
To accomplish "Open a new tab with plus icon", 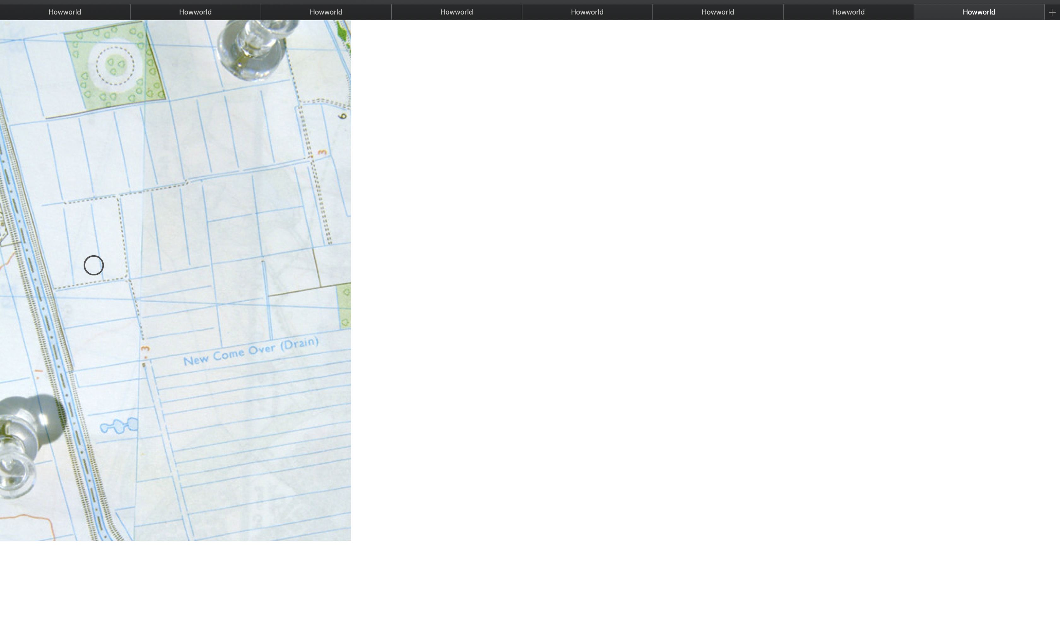I will 1052,13.
